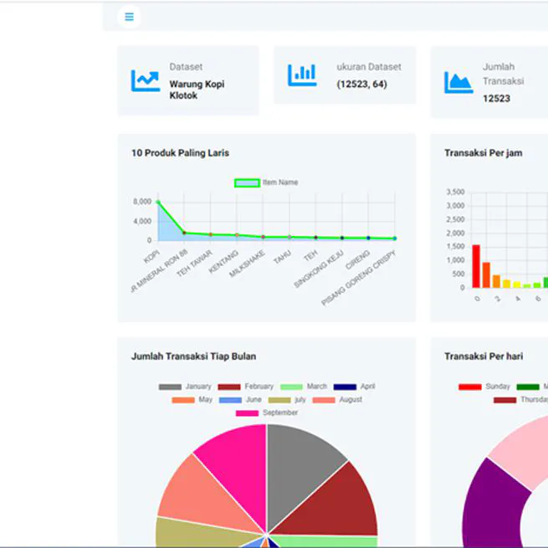Hide January in the monthly pie chart legend
The width and height of the screenshot is (548, 548).
186,387
